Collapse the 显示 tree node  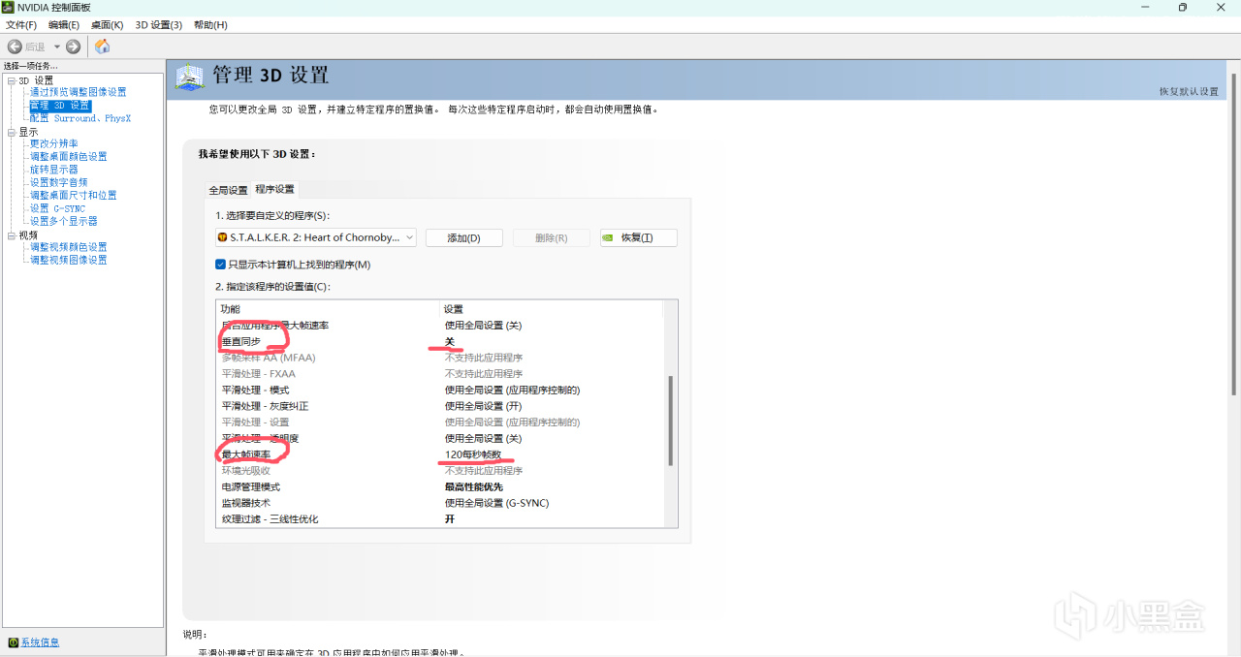[x=11, y=132]
